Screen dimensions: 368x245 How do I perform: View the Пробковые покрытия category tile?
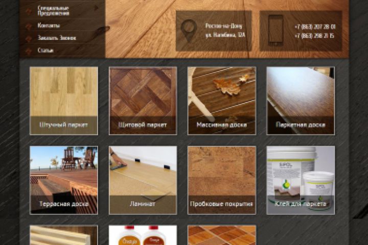point(222,180)
